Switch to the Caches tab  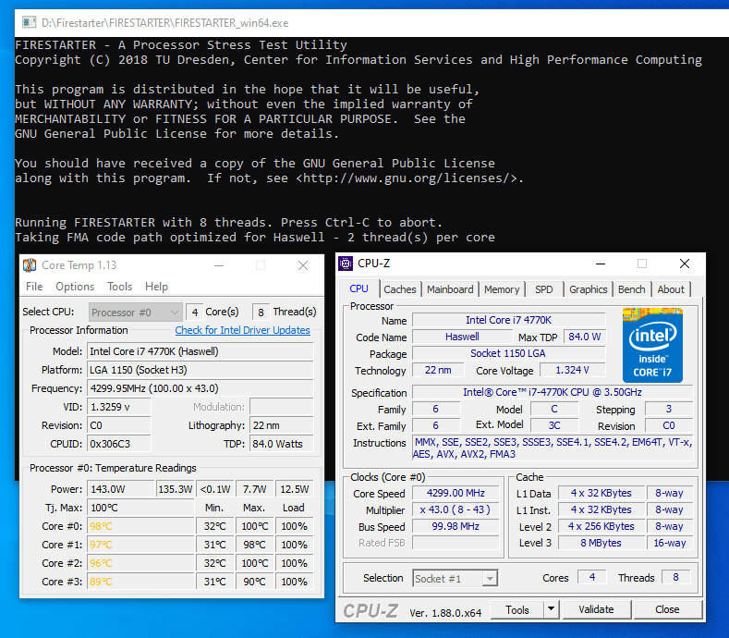(x=400, y=289)
